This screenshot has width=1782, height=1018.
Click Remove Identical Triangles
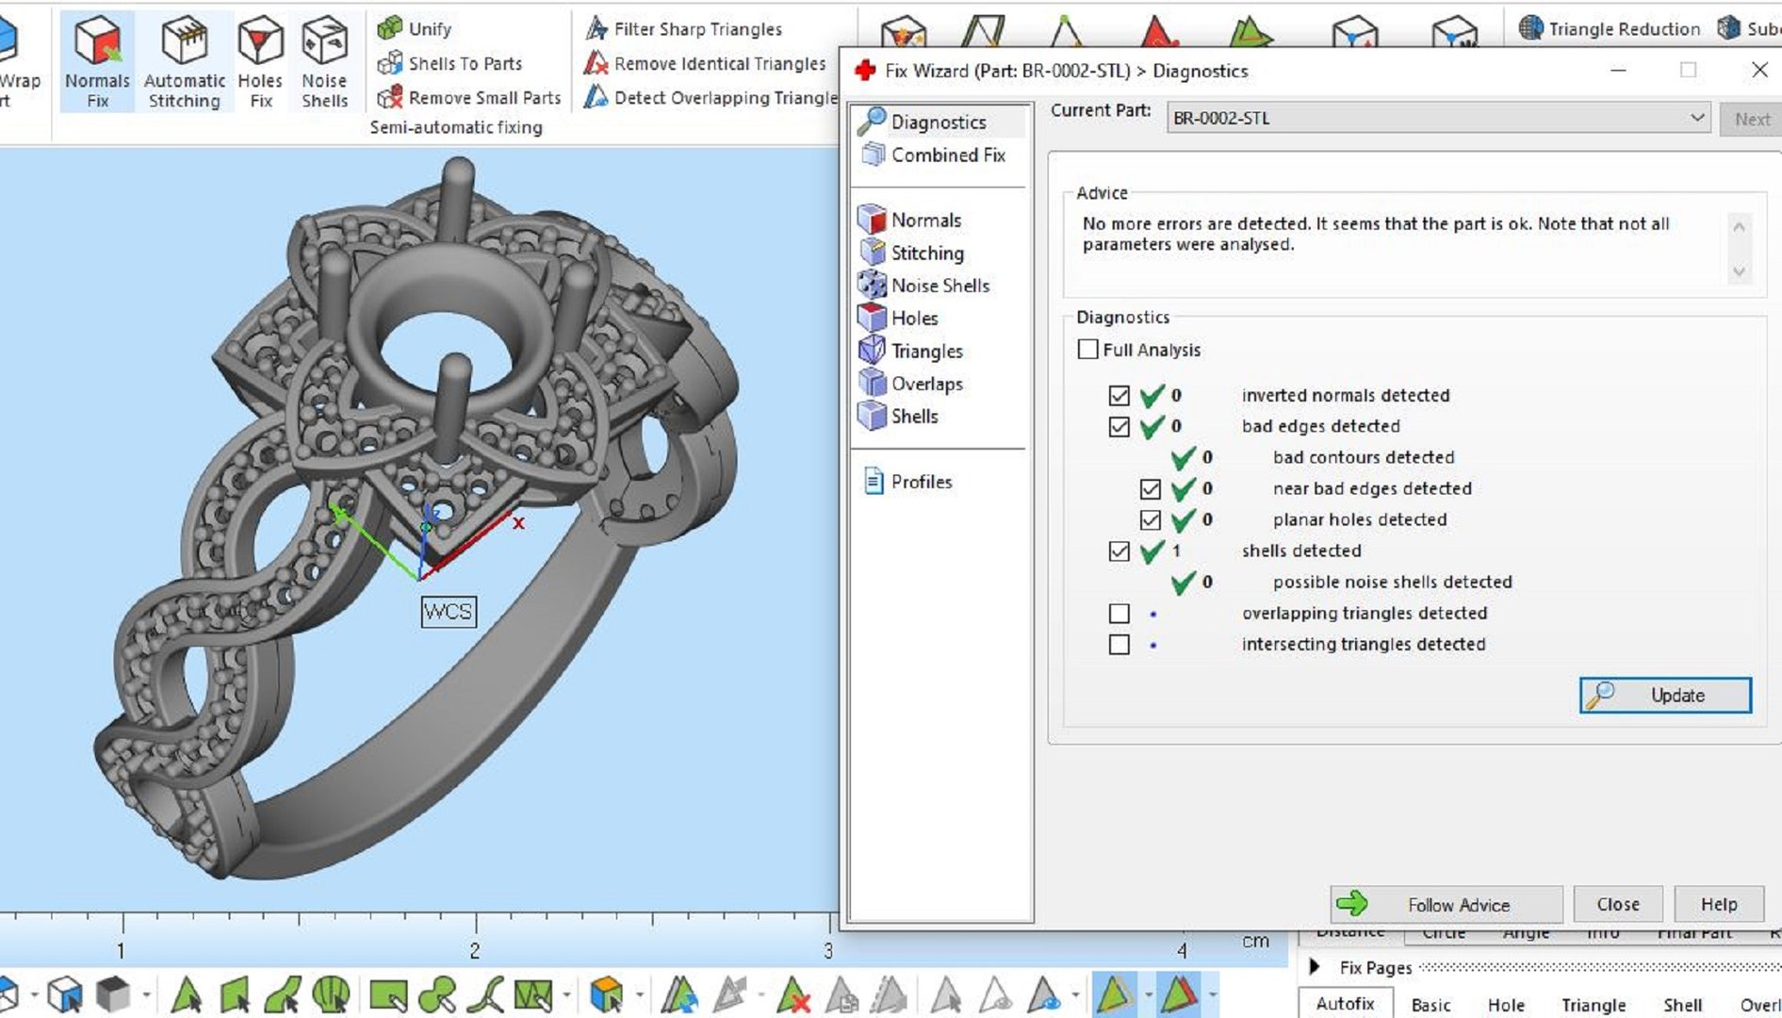[x=705, y=63]
